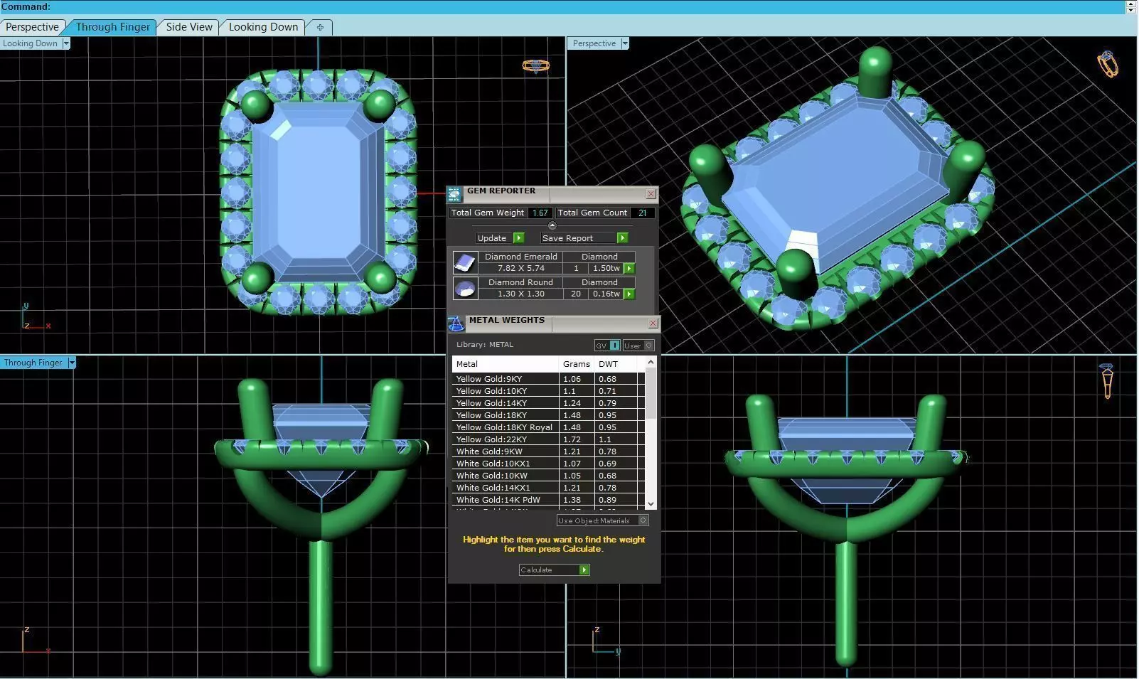This screenshot has width=1139, height=679.
Task: Click the Diamond Emerald gem thumbnail
Action: [x=465, y=263]
